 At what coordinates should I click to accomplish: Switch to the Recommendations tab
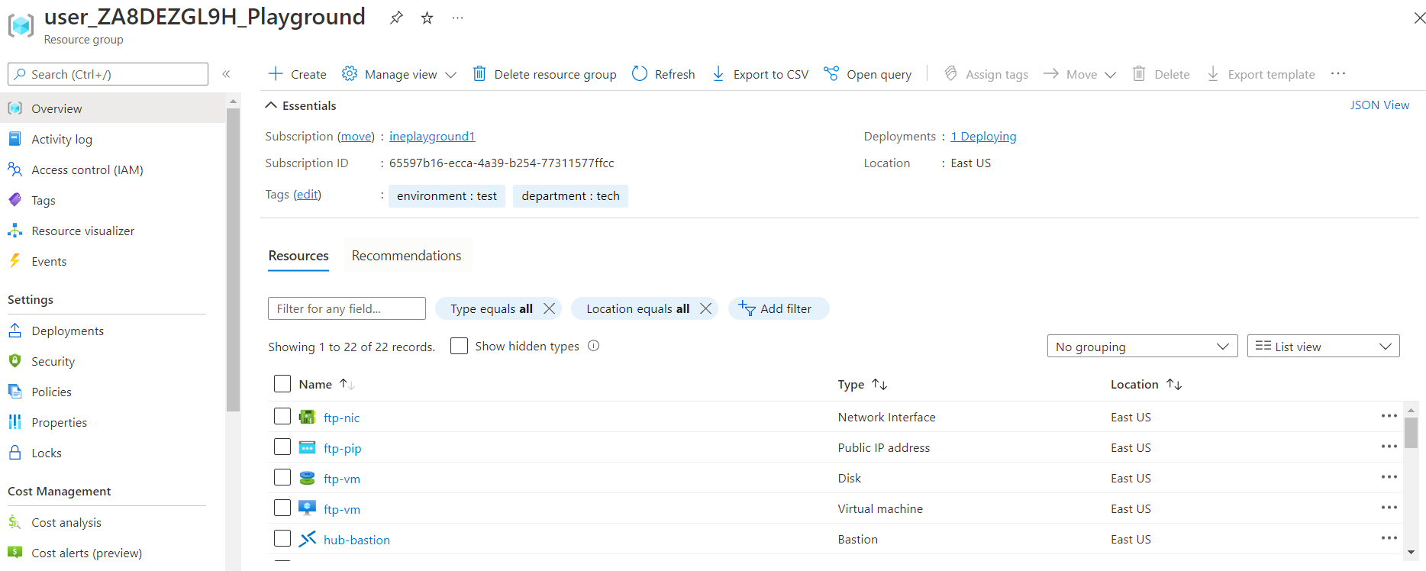pos(406,256)
